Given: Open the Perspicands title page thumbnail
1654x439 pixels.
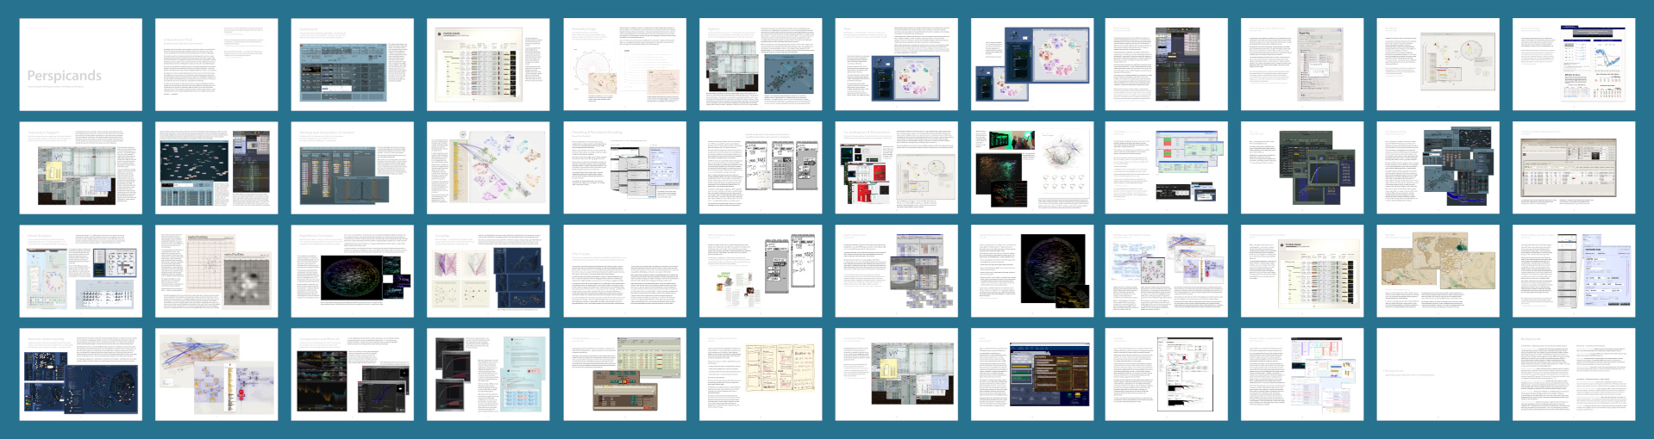Looking at the screenshot, I should point(81,65).
